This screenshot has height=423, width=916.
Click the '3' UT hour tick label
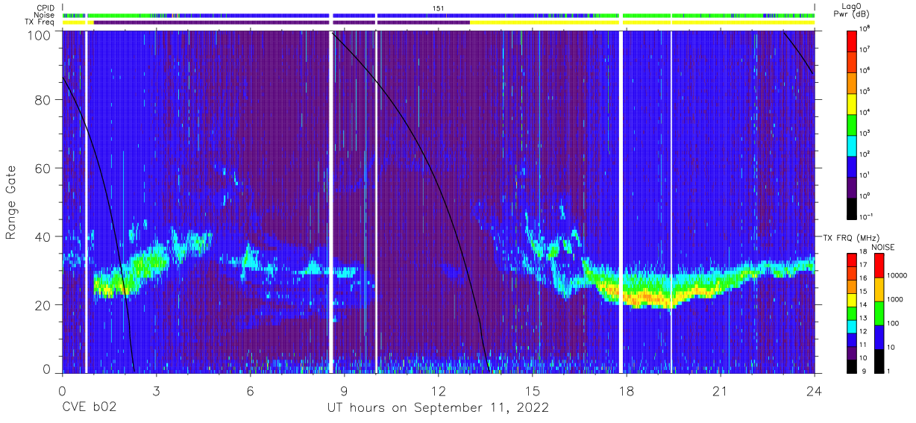157,391
